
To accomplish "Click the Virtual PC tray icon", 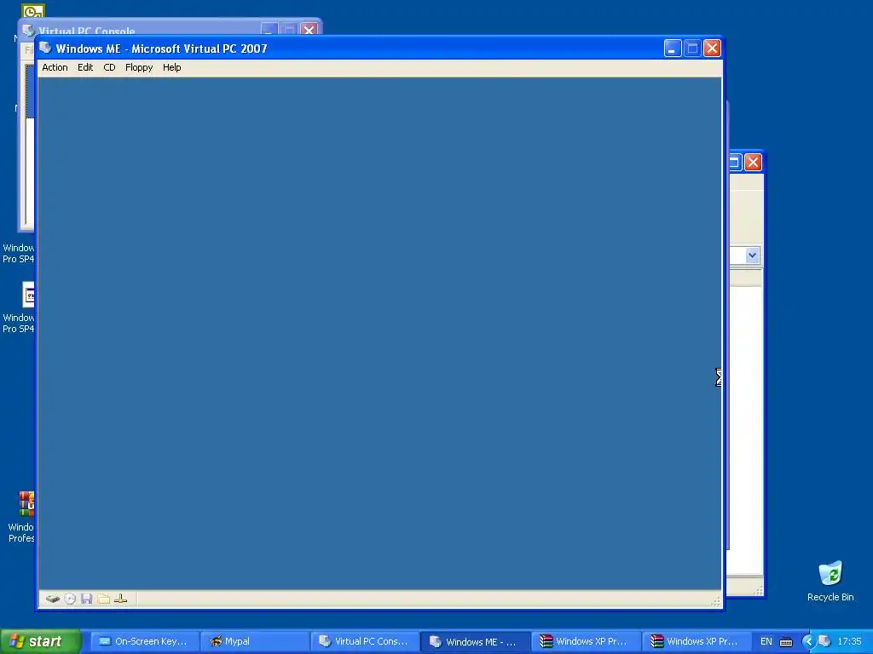I will pyautogui.click(x=824, y=641).
